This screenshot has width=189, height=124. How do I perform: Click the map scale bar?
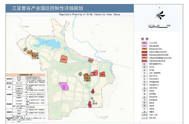click(158, 27)
